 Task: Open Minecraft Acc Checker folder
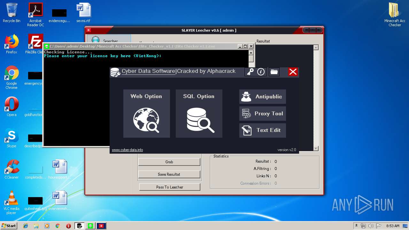395,15
